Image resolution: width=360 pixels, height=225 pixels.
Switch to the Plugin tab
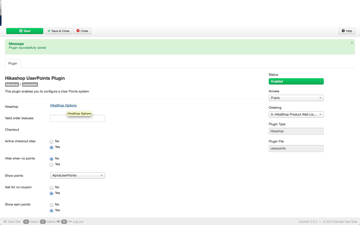click(13, 63)
